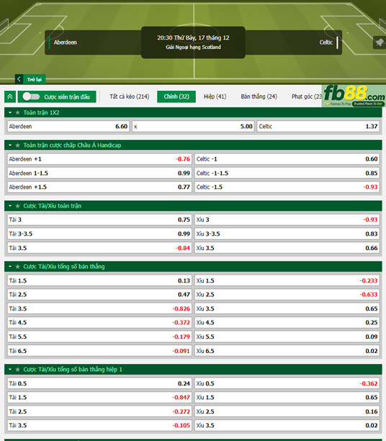386x441 pixels.
Task: Pick Celtic -1.5 at -0.93
Action: (x=287, y=187)
